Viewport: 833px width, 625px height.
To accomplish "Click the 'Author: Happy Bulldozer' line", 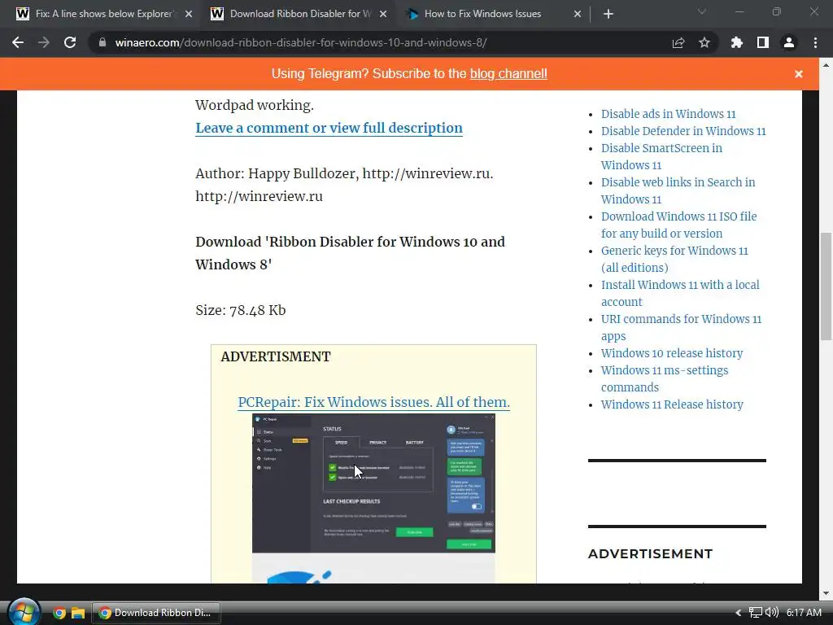I will (x=344, y=174).
